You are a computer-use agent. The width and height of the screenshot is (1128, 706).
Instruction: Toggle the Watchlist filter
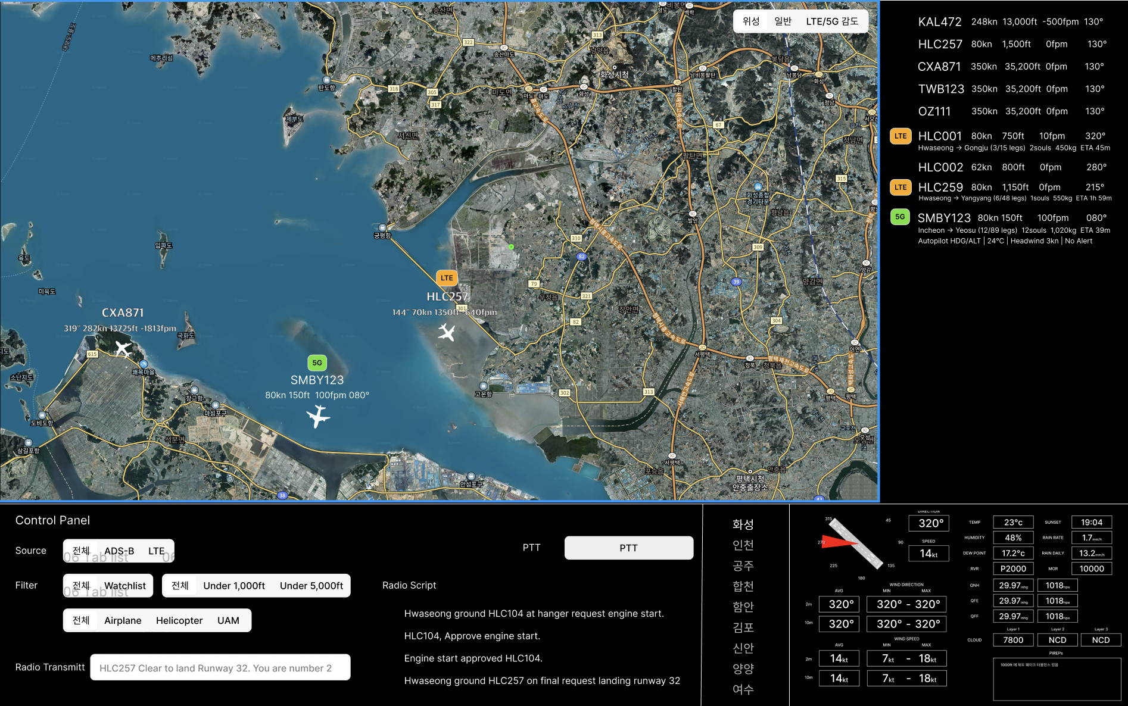pos(125,586)
